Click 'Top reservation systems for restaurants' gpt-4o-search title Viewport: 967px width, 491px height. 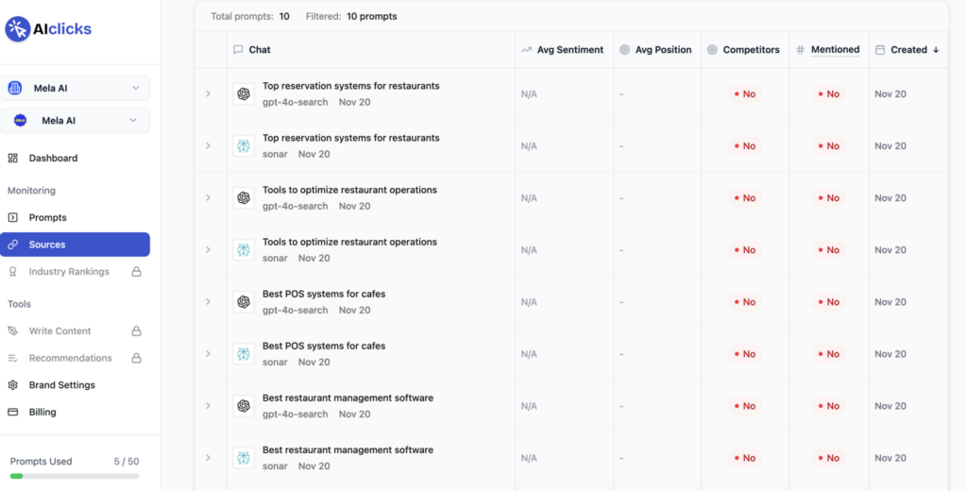(351, 86)
